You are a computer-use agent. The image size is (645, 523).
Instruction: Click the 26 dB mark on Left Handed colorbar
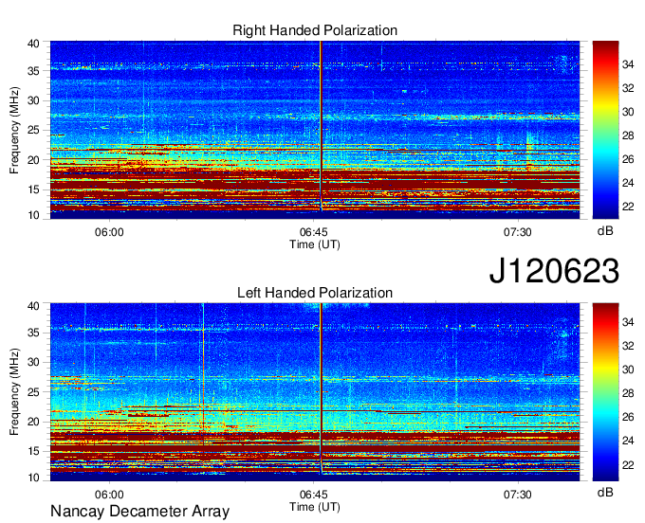pyautogui.click(x=628, y=418)
